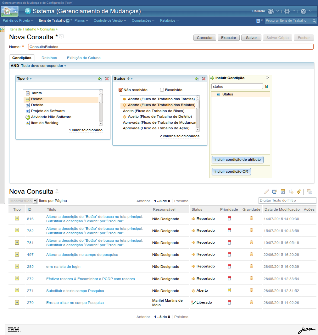Click the Tipo list scrollbar down arrow
This screenshot has width=318, height=335.
101,124
